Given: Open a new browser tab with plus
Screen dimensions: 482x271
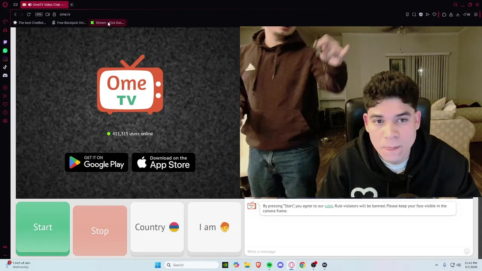Looking at the screenshot, I should click(72, 5).
